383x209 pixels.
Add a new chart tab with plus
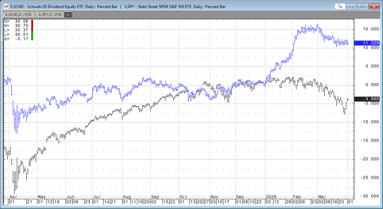pos(68,15)
